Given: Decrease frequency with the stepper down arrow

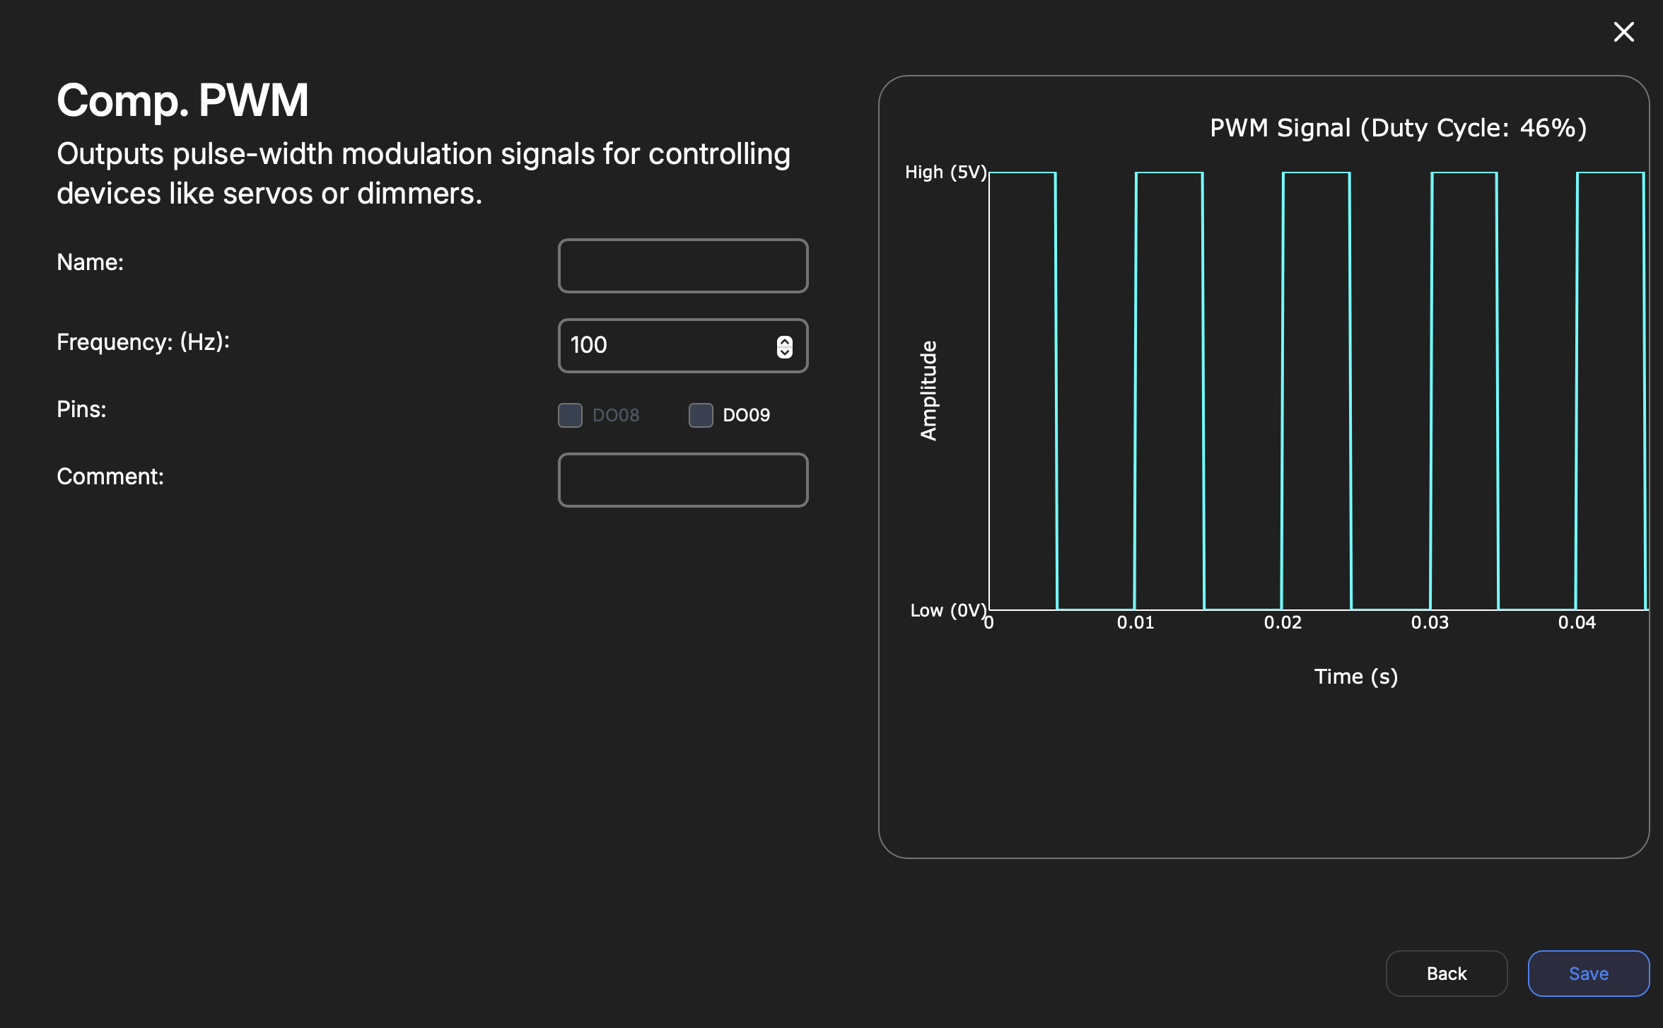Looking at the screenshot, I should [785, 351].
